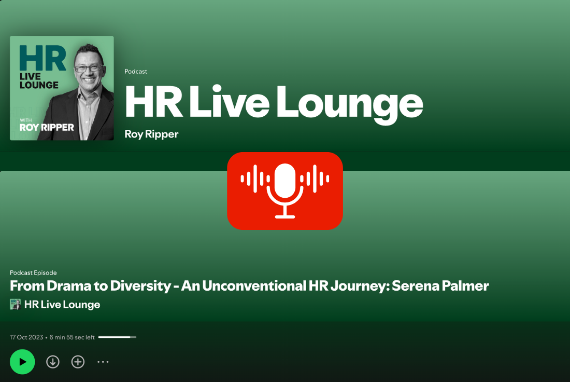Viewport: 570px width, 382px height.
Task: Click the Roy Ripper author name
Action: coord(151,134)
